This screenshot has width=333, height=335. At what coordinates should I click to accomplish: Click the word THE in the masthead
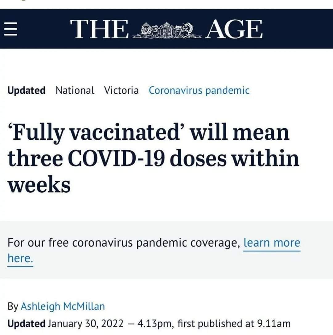[x=99, y=29]
